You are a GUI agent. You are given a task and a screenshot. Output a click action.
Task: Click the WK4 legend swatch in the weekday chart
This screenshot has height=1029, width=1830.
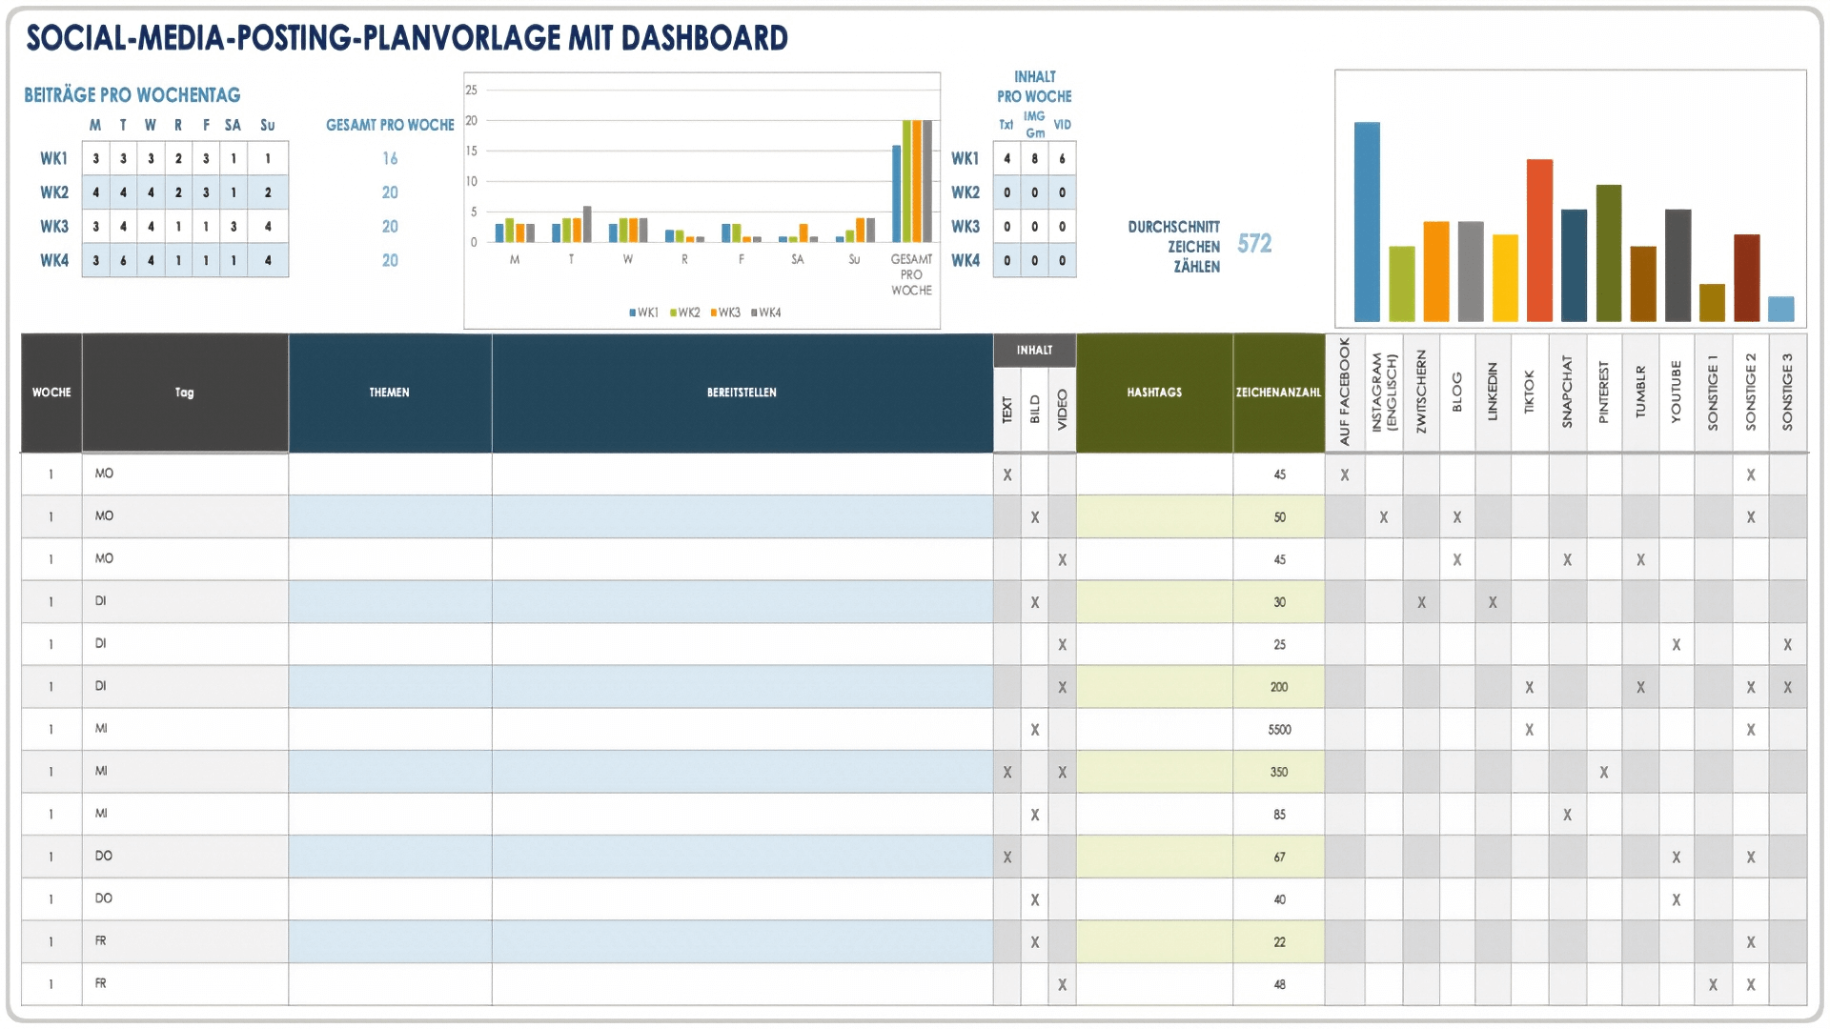point(754,313)
